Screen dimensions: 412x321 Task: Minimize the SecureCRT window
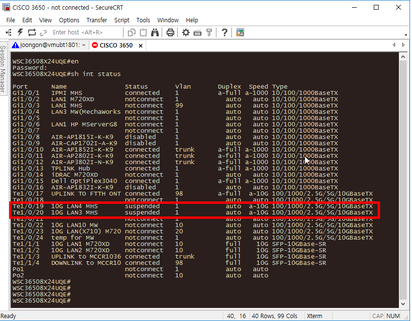354,7
